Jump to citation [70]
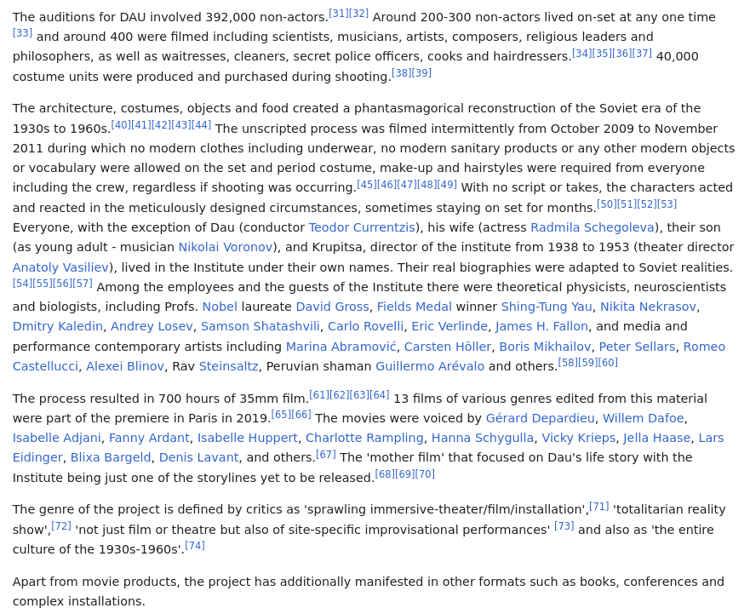This screenshot has width=750, height=614. [x=425, y=473]
